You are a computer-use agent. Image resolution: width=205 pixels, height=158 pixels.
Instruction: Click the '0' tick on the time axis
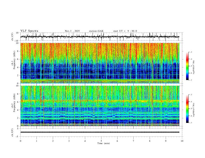[20, 141]
